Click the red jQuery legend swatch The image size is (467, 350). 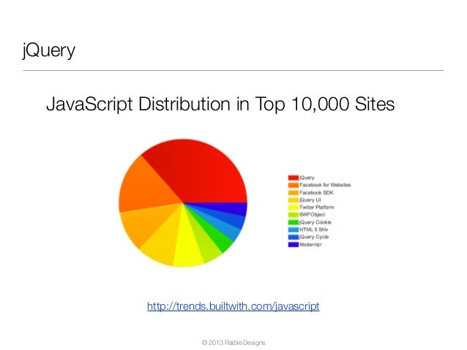click(x=293, y=178)
